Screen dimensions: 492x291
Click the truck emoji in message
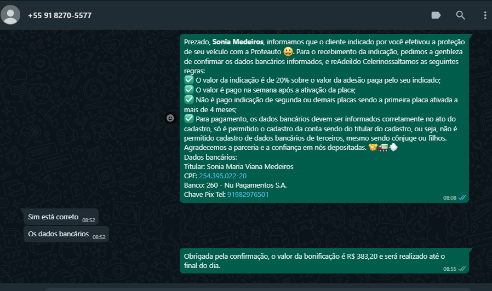pos(383,147)
